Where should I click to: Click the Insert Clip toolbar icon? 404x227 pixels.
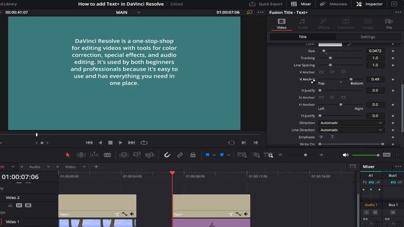tap(124, 155)
